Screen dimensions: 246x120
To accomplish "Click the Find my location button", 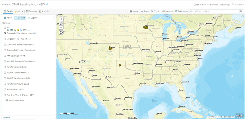I will (x=61, y=33).
